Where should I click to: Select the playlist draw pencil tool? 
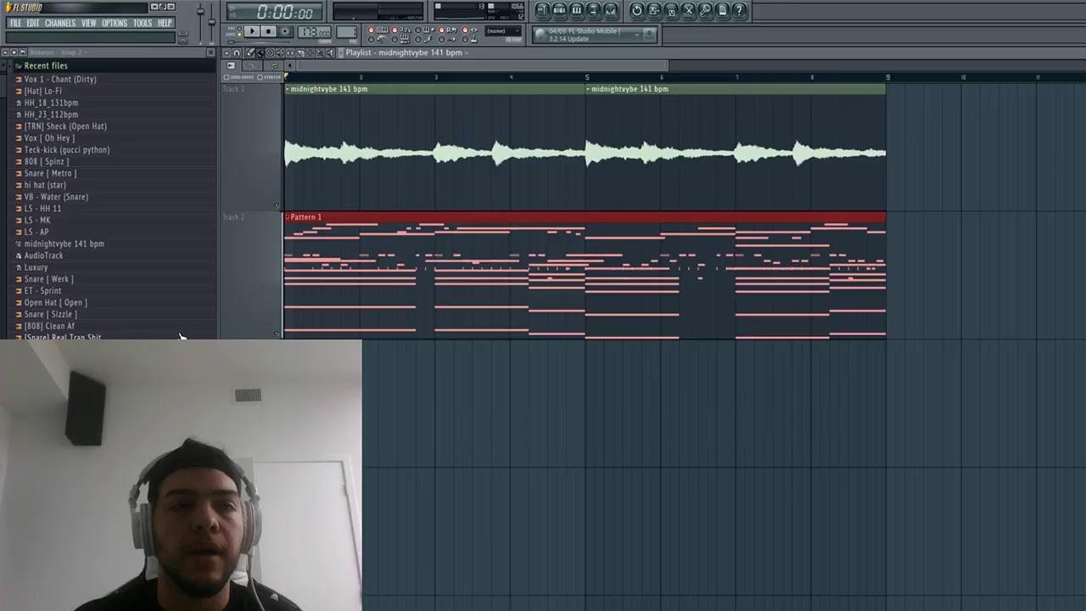[x=249, y=53]
